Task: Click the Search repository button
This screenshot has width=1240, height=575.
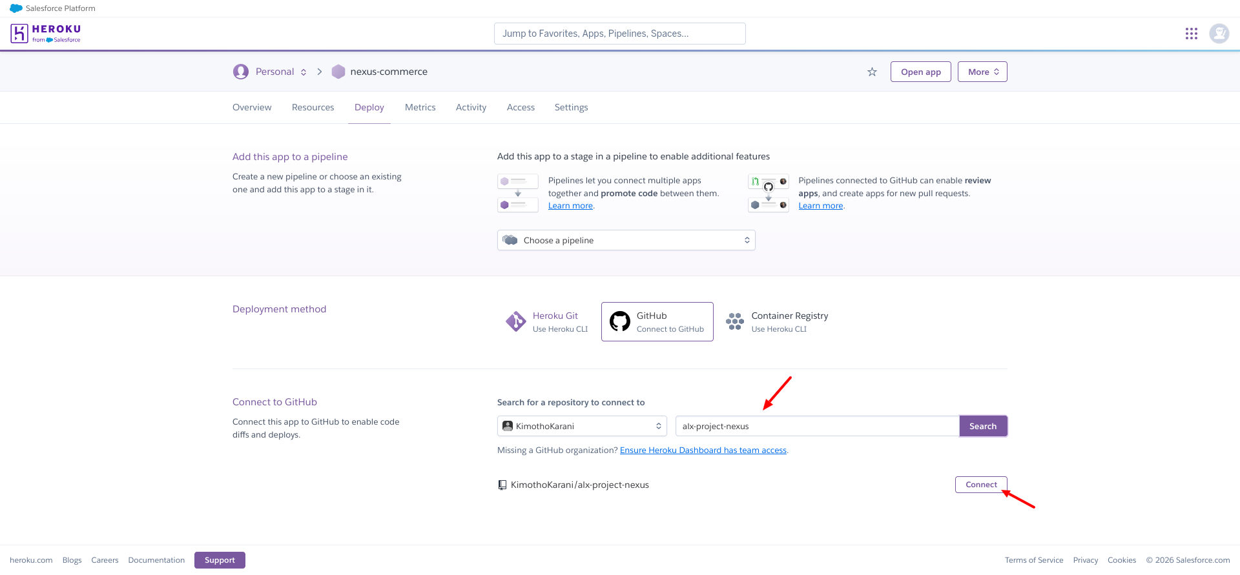Action: (x=983, y=426)
